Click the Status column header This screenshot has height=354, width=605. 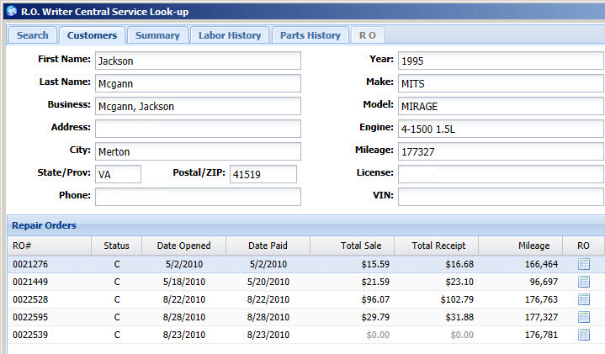click(116, 246)
